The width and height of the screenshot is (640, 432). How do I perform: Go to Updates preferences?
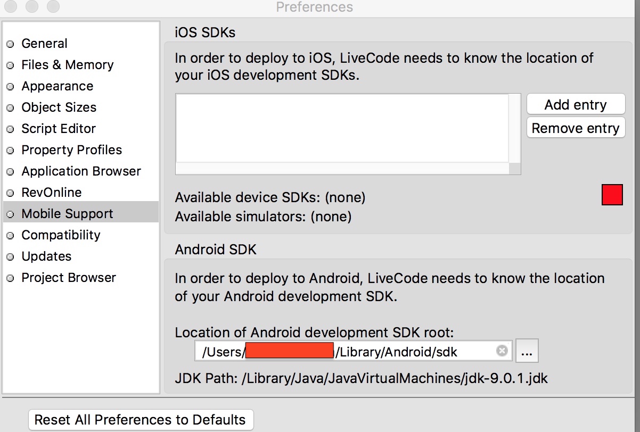click(x=46, y=256)
